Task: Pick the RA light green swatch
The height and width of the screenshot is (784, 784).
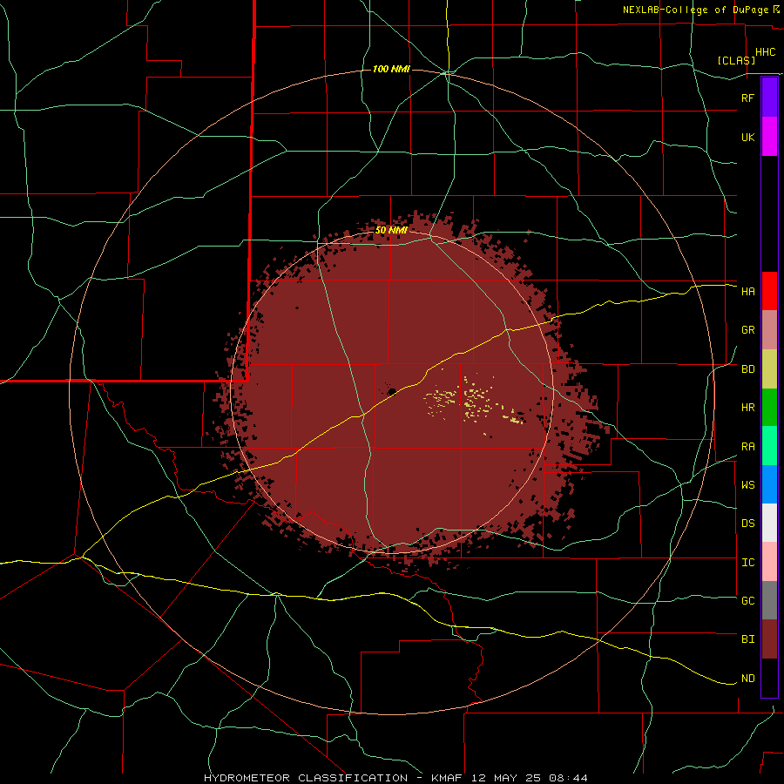Action: (769, 446)
